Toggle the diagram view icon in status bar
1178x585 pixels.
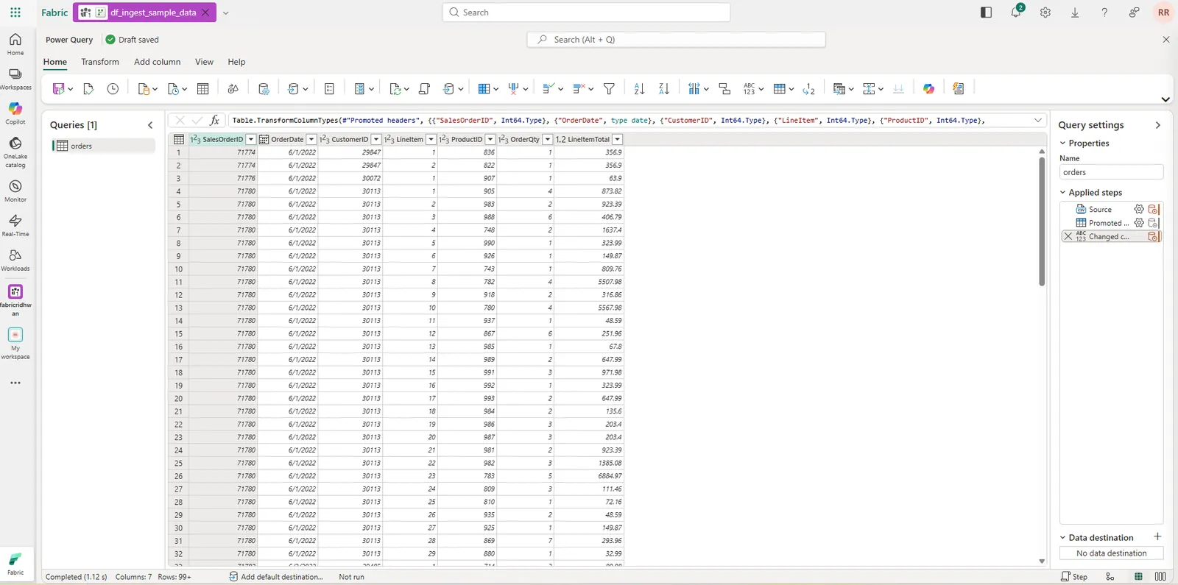click(1110, 577)
